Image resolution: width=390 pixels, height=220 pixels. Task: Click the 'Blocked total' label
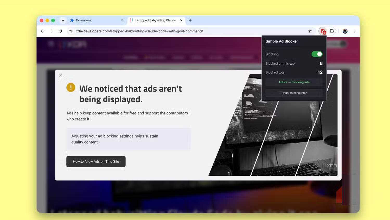point(275,72)
